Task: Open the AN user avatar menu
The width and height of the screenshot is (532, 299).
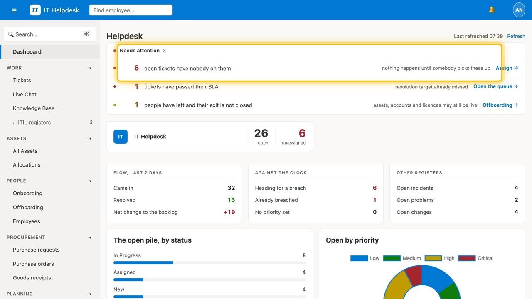Action: point(519,10)
